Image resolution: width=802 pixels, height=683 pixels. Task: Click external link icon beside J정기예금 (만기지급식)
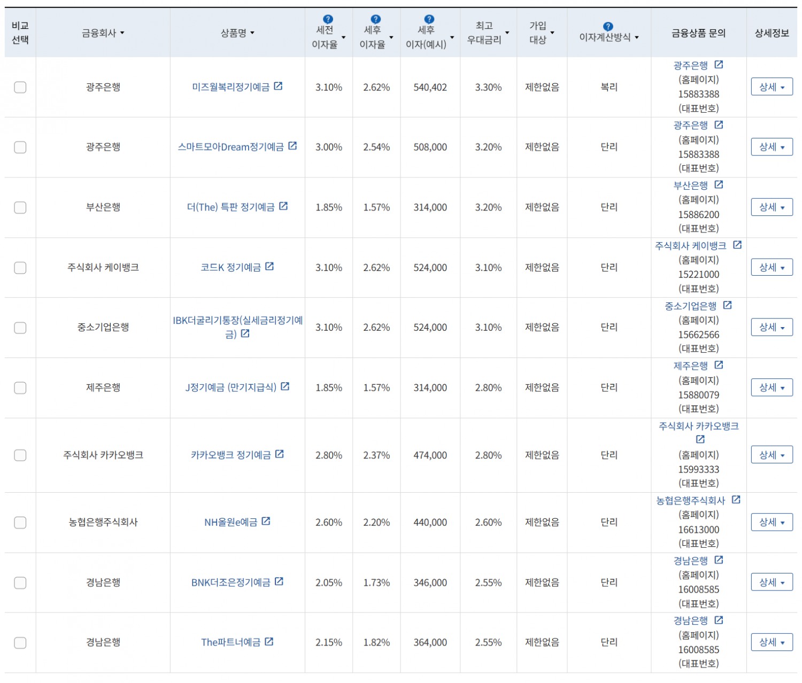point(285,386)
